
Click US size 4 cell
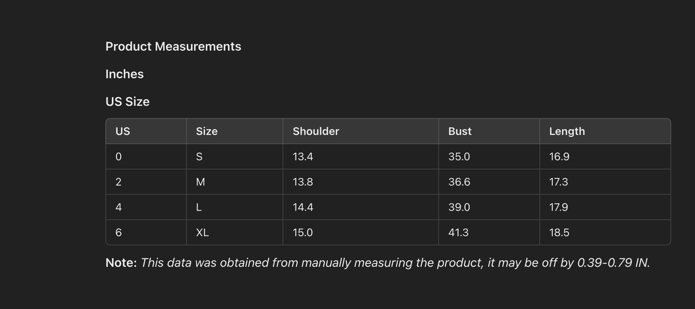[119, 207]
